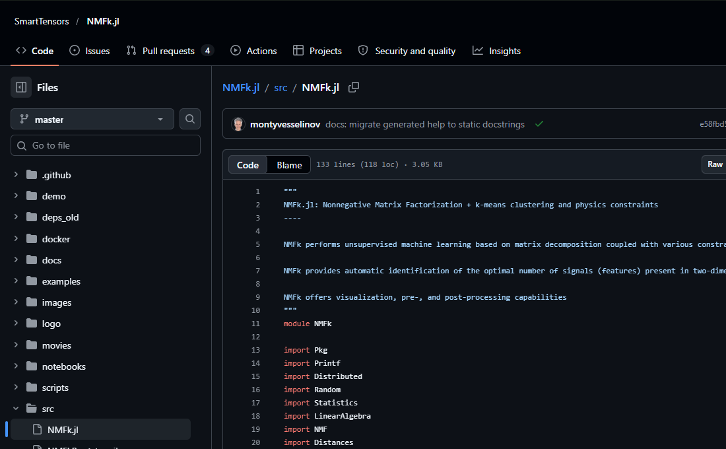Click the notebooks folder icon
The width and height of the screenshot is (726, 449).
(32, 366)
